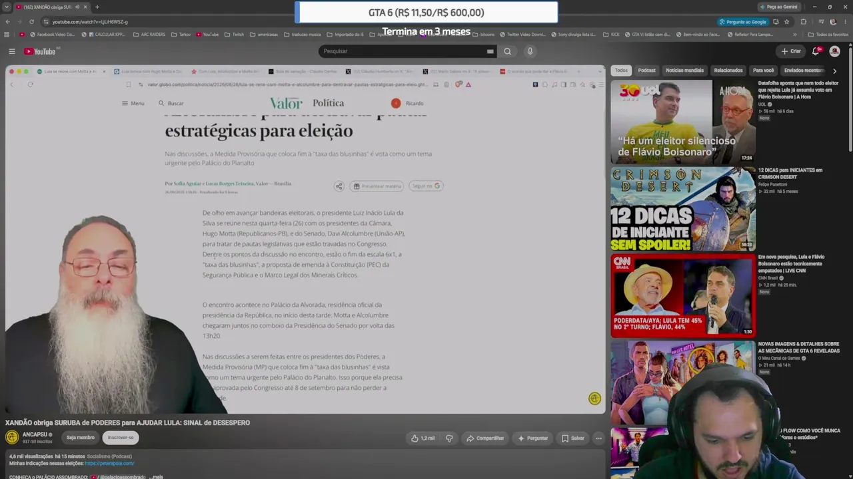Open the YouTube bookmark in bookmarks bar

point(207,35)
